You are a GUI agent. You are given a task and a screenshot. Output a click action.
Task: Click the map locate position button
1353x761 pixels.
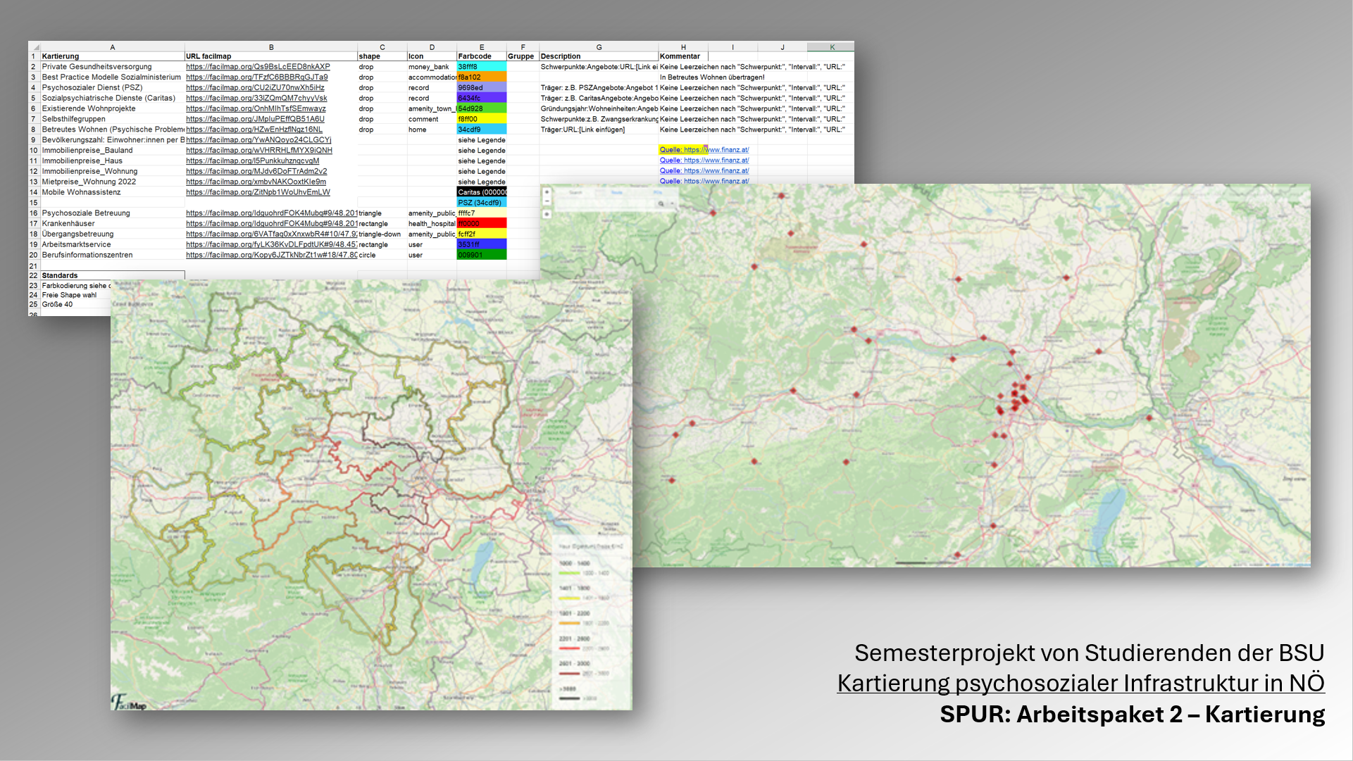pos(547,214)
